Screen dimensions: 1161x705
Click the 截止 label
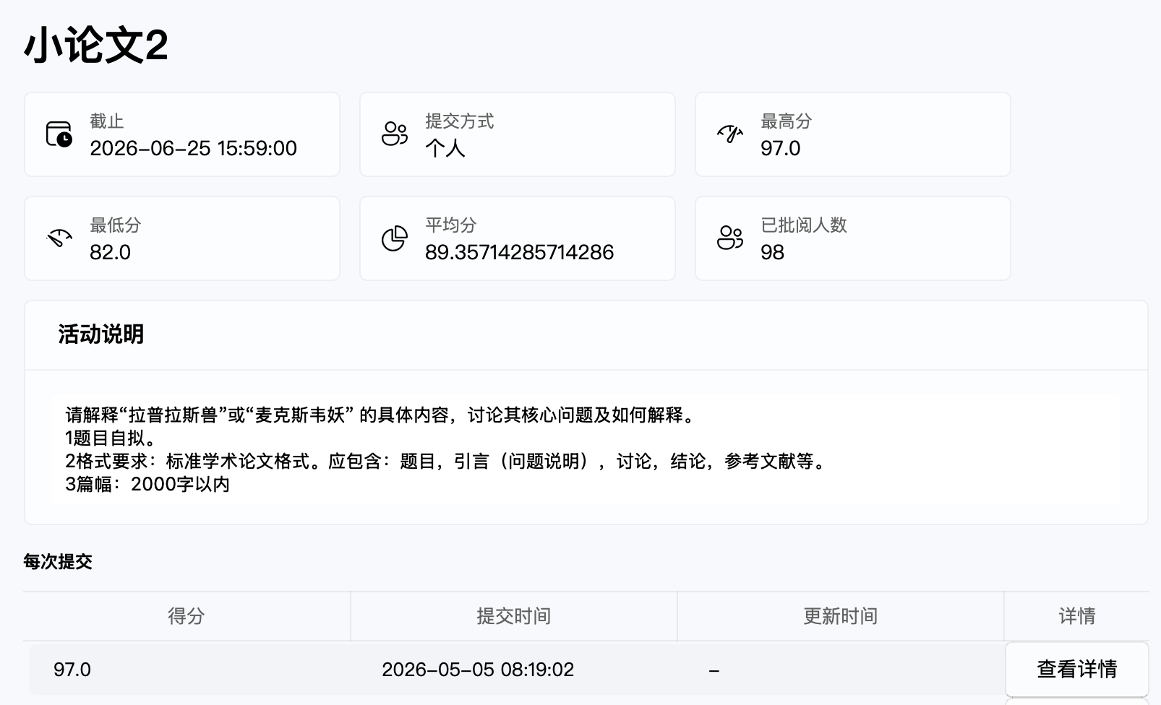pos(107,121)
